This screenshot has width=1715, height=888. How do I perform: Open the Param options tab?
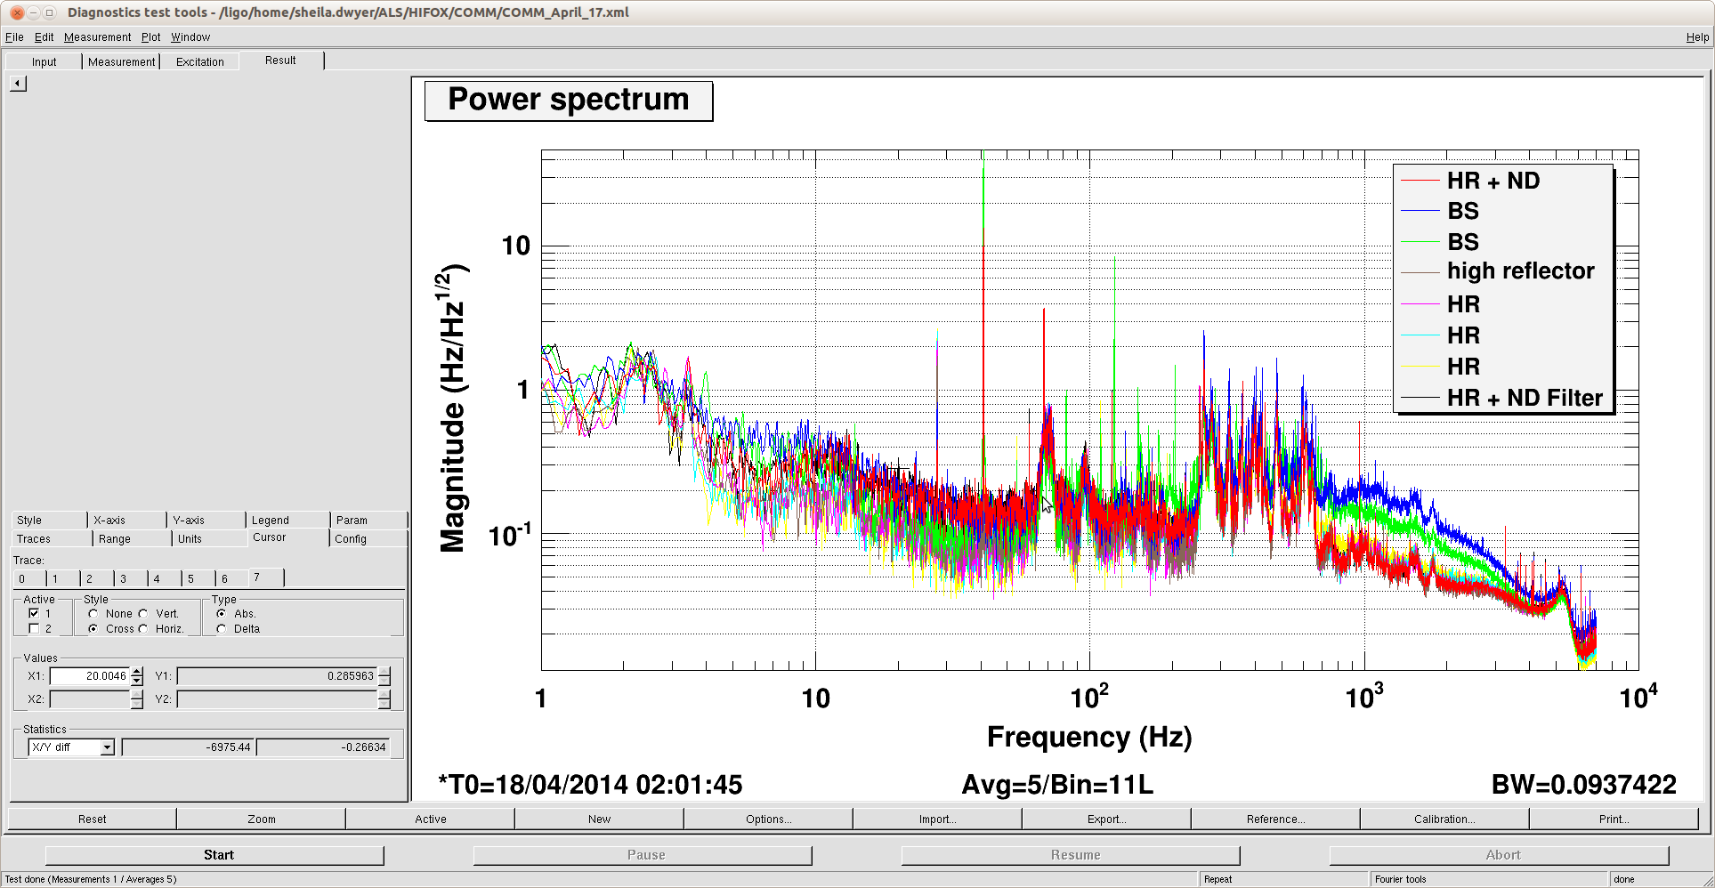(x=368, y=521)
